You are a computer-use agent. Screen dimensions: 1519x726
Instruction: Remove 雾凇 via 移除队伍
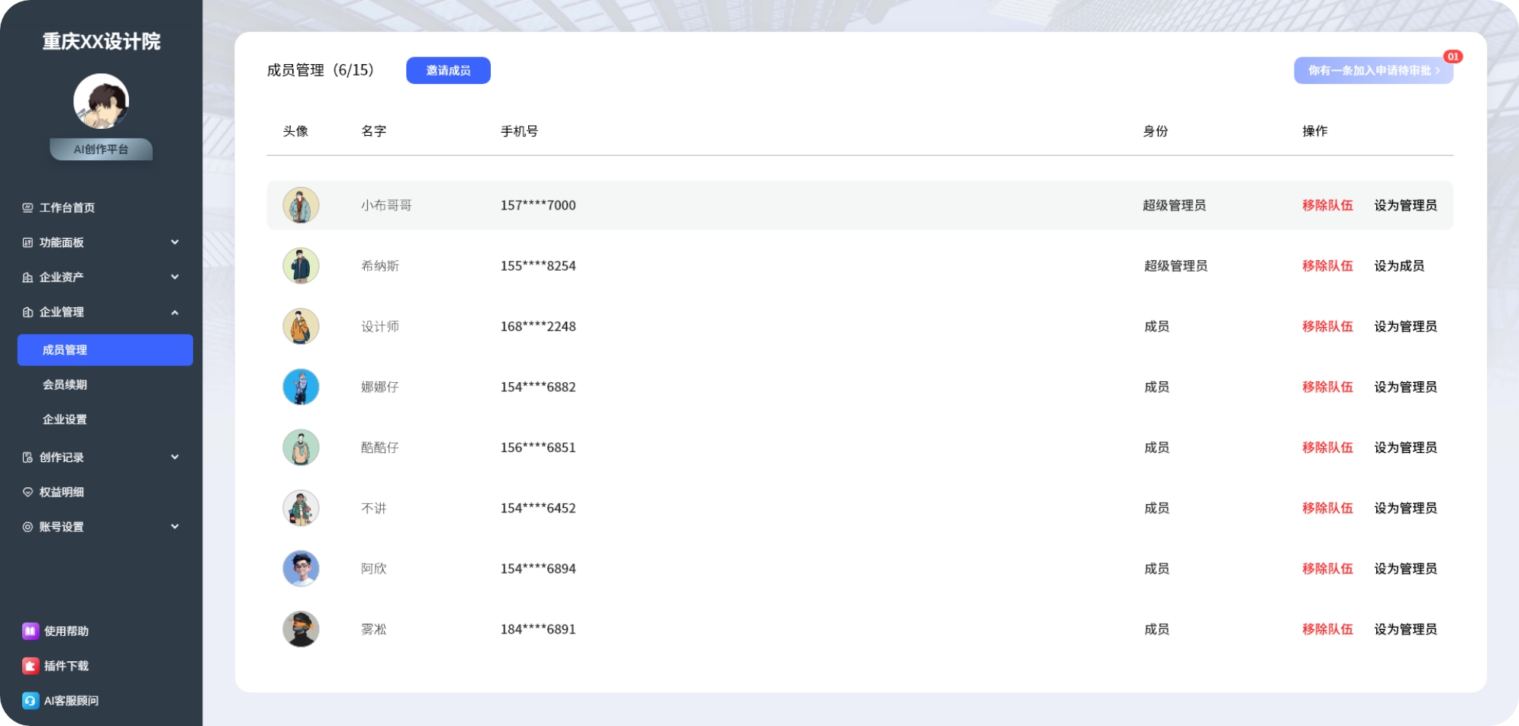click(1327, 629)
